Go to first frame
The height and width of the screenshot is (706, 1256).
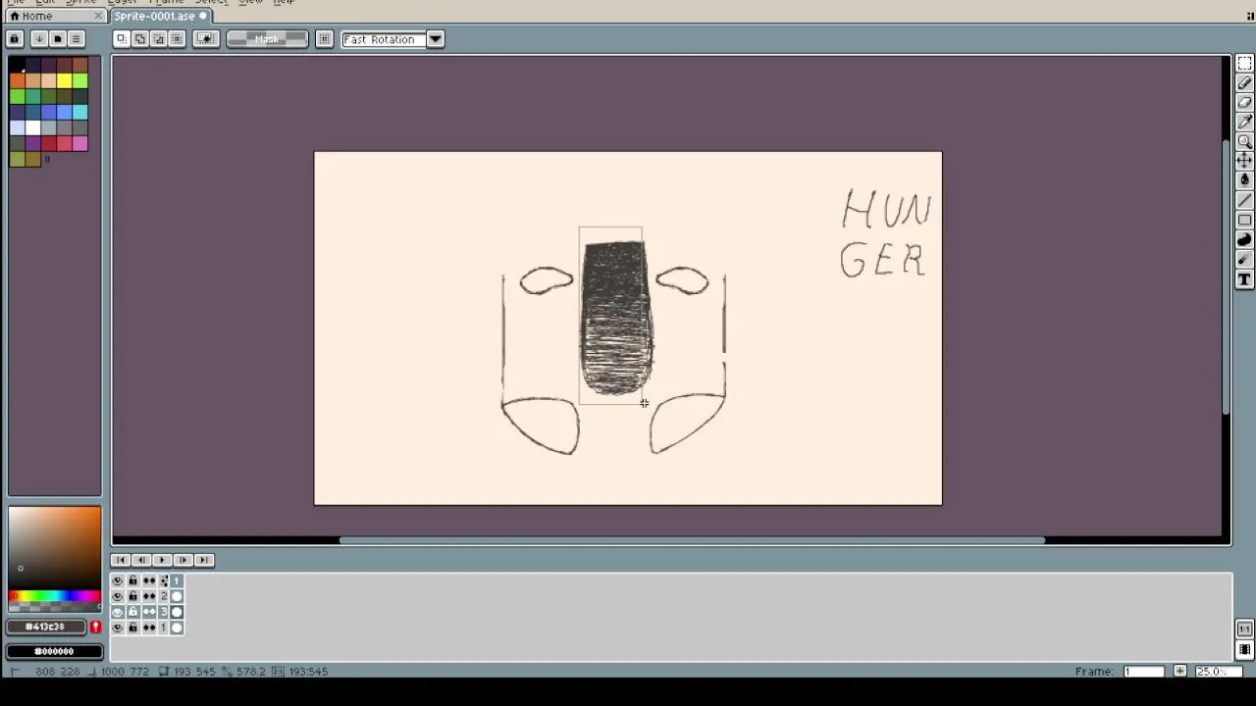click(x=121, y=560)
